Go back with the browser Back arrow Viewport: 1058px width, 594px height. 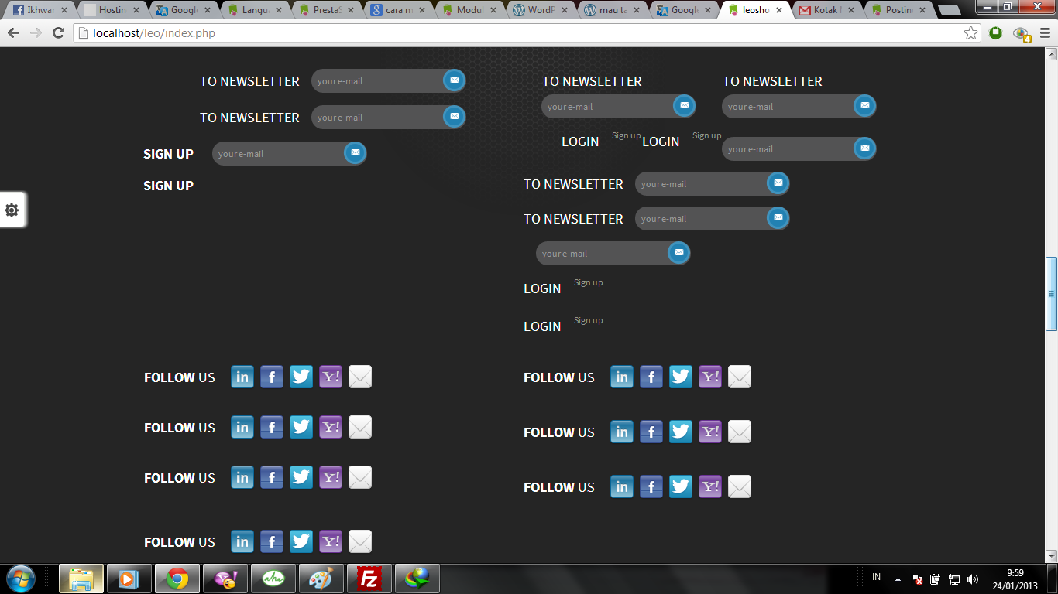pyautogui.click(x=13, y=33)
